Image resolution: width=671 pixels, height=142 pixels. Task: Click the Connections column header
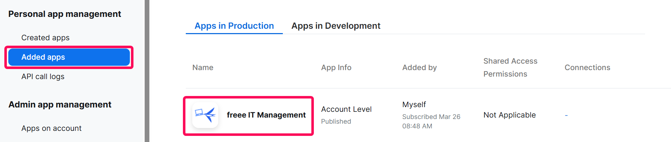click(587, 68)
